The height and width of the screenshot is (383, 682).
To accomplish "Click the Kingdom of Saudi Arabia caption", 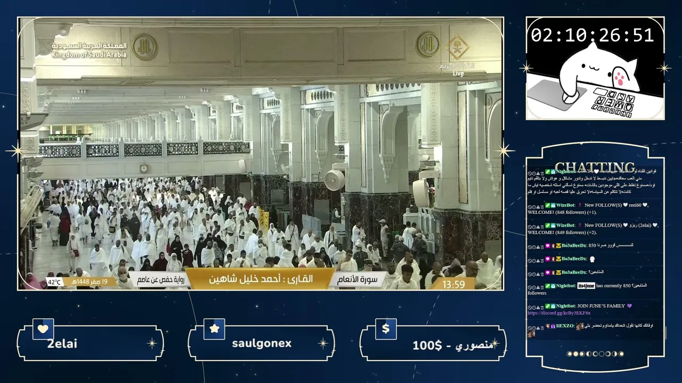I will [x=89, y=55].
